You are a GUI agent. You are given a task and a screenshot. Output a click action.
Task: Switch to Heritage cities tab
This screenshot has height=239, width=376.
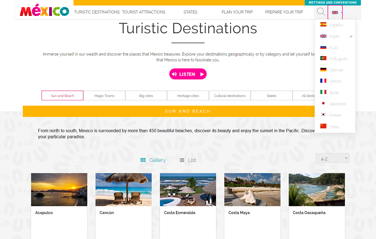click(x=188, y=96)
